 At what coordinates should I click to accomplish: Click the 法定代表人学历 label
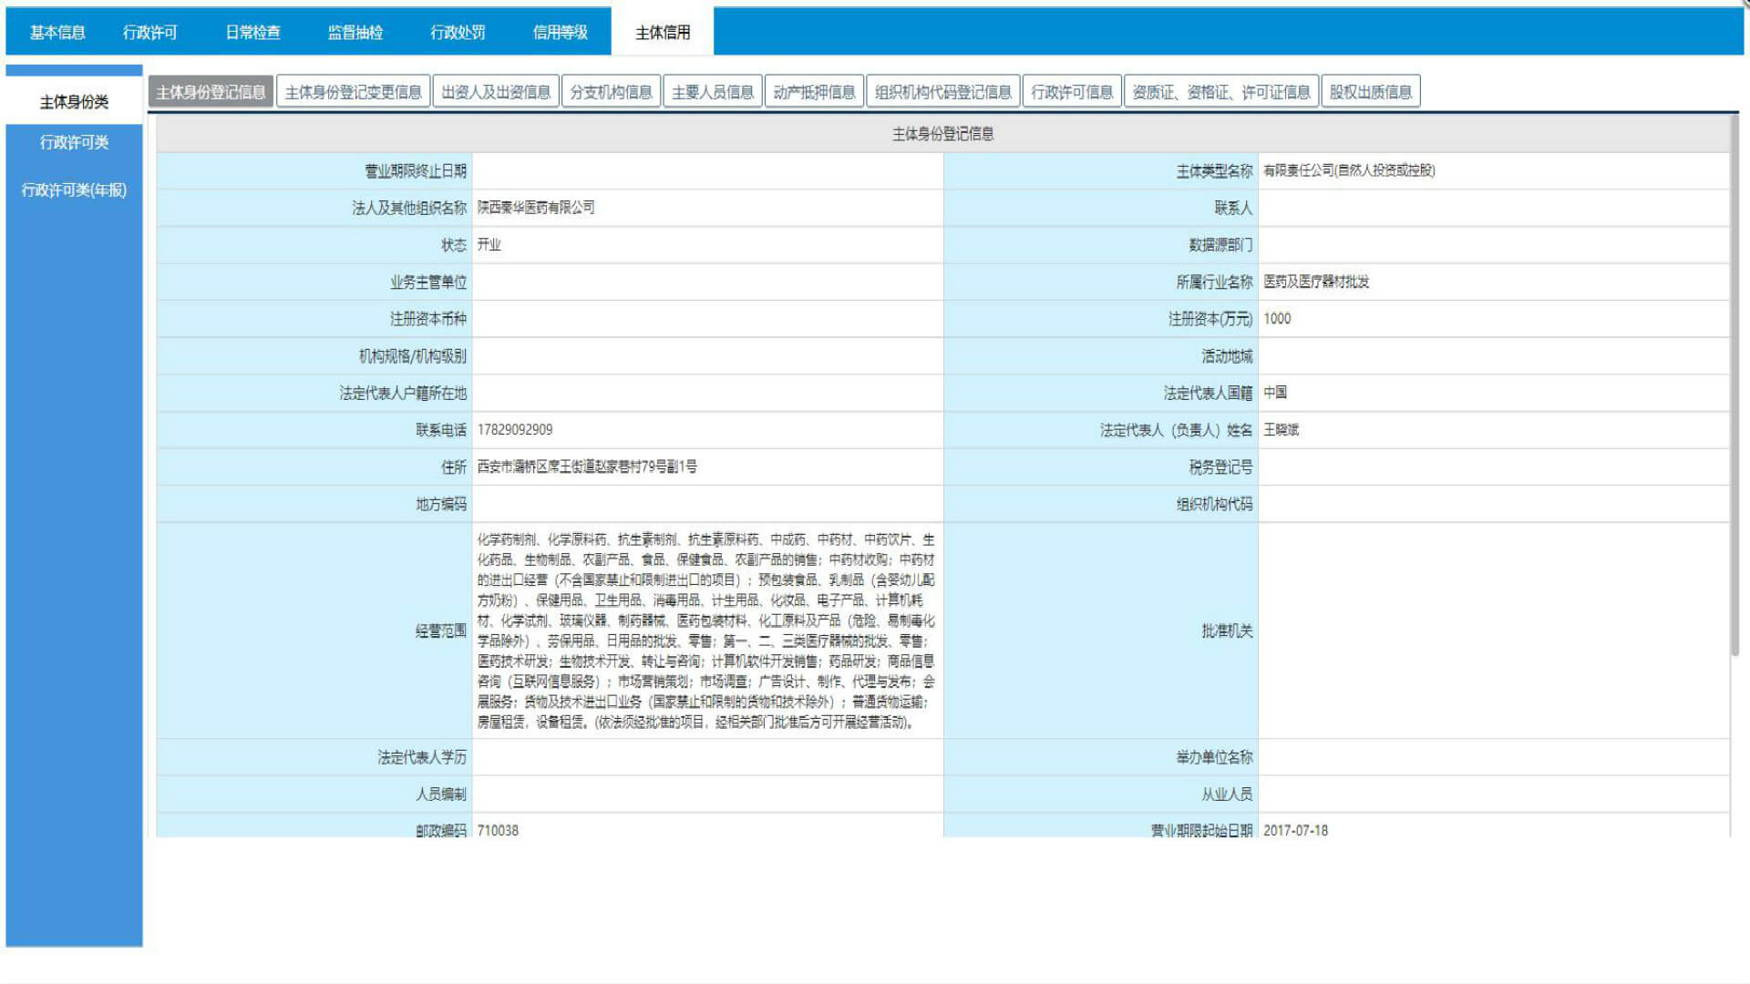click(422, 758)
